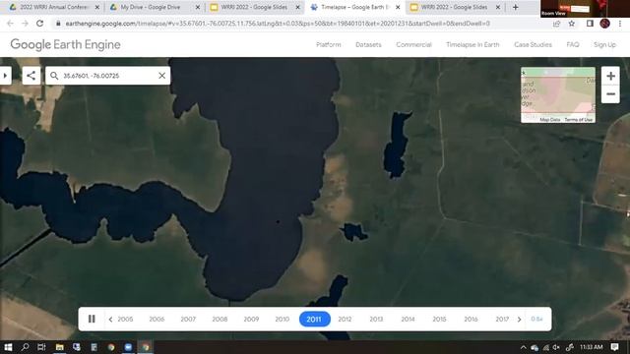Viewport: 630px width, 354px height.
Task: Jump to year 2012 on timeline
Action: pyautogui.click(x=345, y=319)
